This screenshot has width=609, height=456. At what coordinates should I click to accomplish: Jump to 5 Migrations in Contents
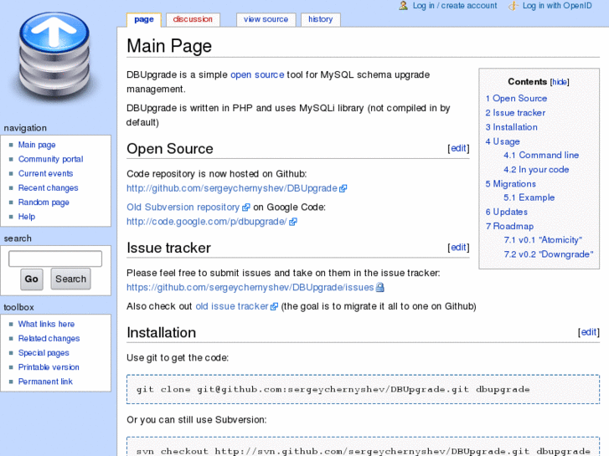[511, 184]
